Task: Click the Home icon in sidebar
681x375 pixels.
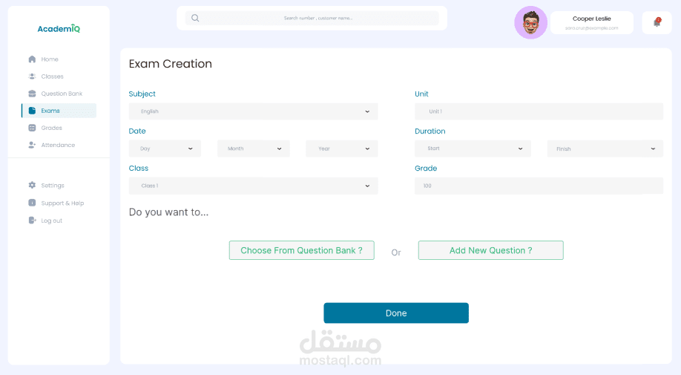Action: click(32, 59)
